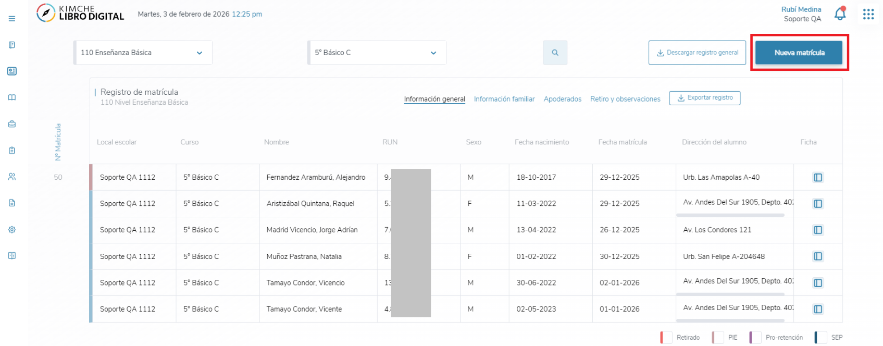Click the Curso column header
Viewport: 883px width, 346px height.
(x=189, y=142)
